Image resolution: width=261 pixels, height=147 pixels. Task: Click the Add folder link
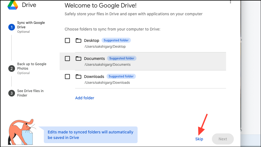85,98
